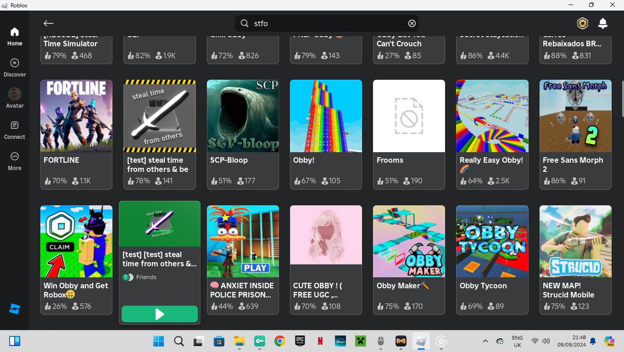Image resolution: width=624 pixels, height=352 pixels.
Task: Open the Free Sans Morph 2 thumbnail
Action: 575,116
